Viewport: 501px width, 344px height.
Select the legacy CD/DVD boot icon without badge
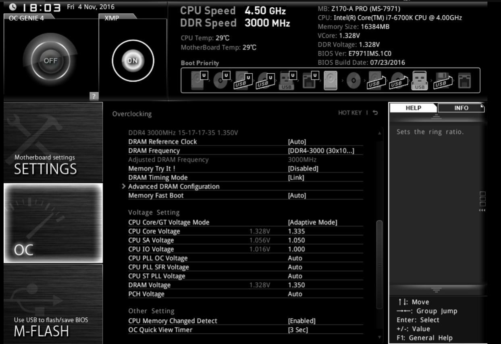353,81
